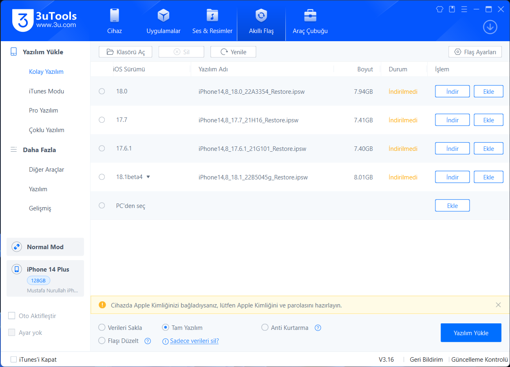Click the Yazılım Yükle phone icon

pyautogui.click(x=14, y=52)
